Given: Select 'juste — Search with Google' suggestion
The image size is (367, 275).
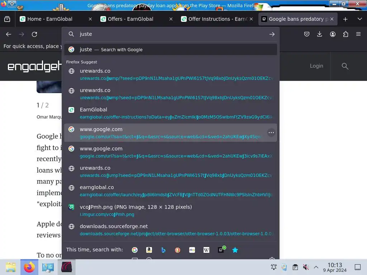Looking at the screenshot, I should [x=171, y=49].
